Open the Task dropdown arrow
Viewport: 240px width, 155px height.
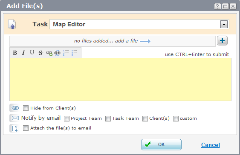[x=224, y=24]
